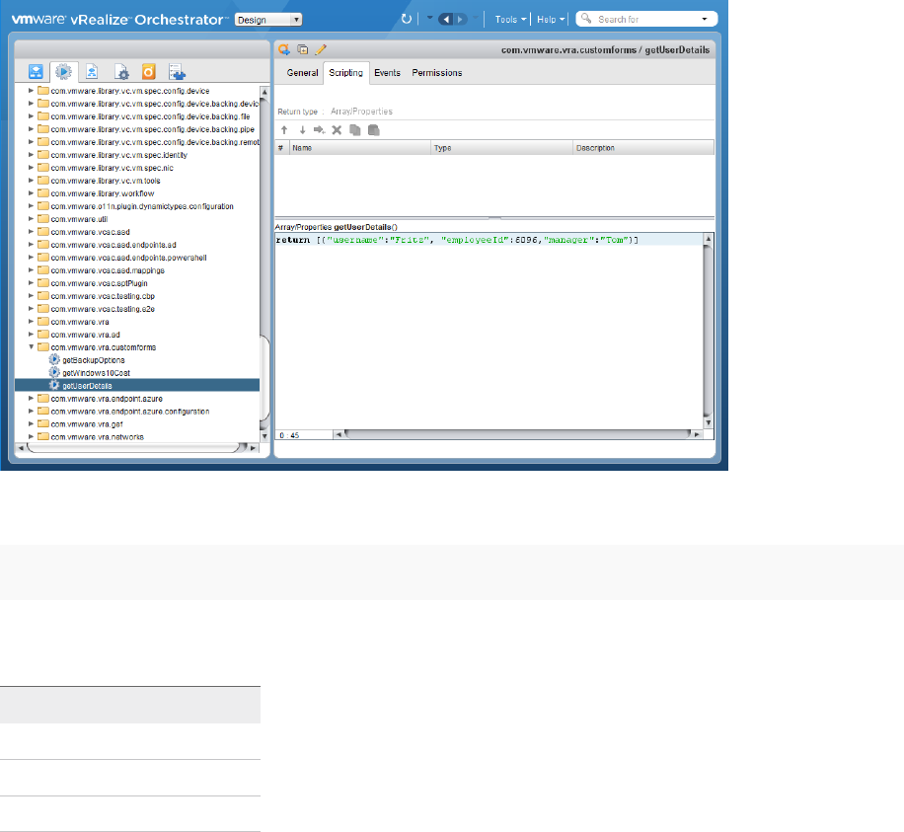Image resolution: width=904 pixels, height=832 pixels.
Task: Open the search options dropdown arrow
Action: [704, 19]
